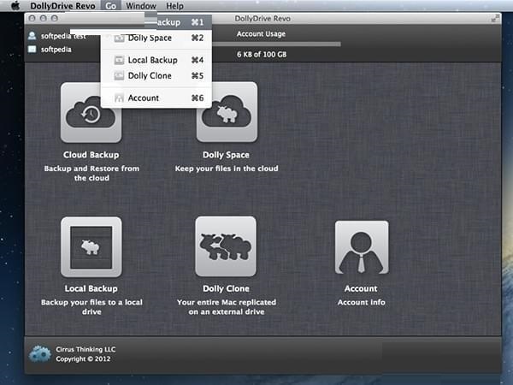Close the open Go menu

coord(110,6)
